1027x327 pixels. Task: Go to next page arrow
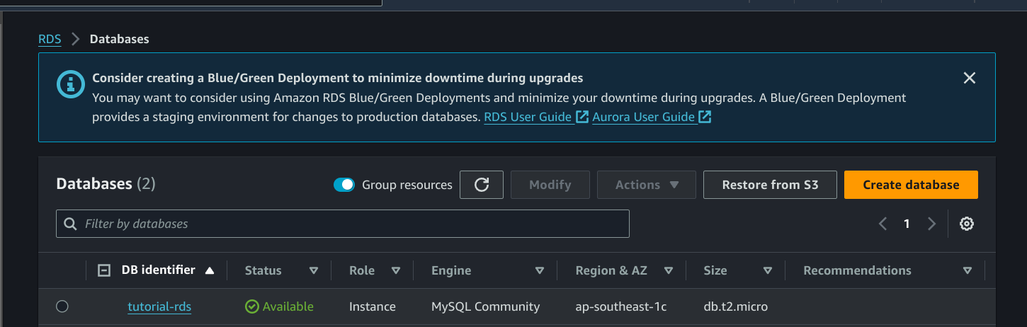(x=931, y=224)
